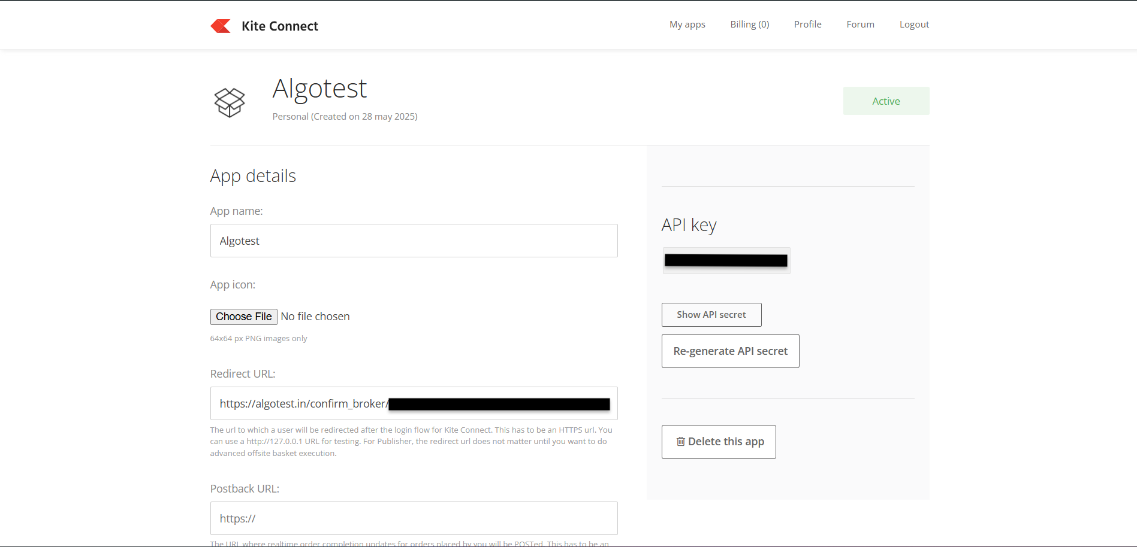Click the Active status badge
The width and height of the screenshot is (1137, 547).
886,101
